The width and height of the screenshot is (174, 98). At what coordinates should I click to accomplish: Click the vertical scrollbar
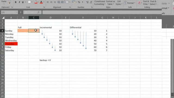coord(172,66)
